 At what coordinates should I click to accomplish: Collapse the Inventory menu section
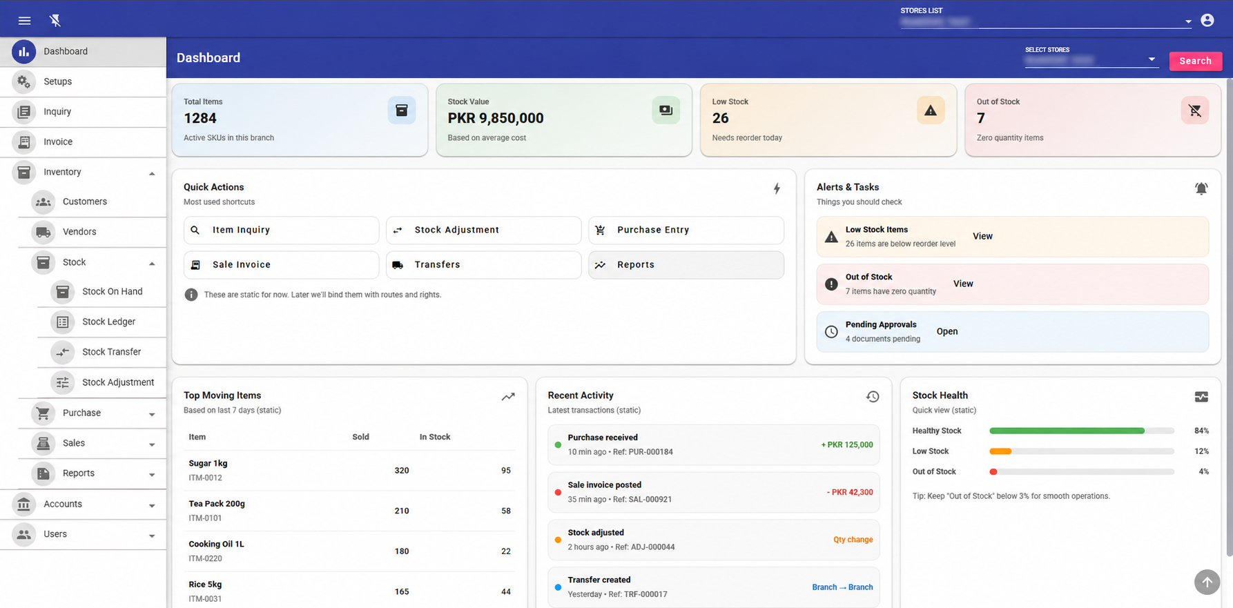pyautogui.click(x=152, y=173)
